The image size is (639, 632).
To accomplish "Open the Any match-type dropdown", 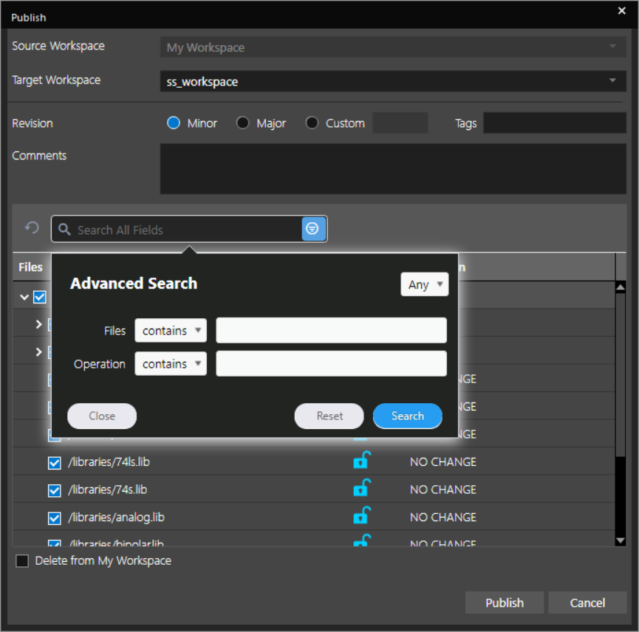I will 425,284.
